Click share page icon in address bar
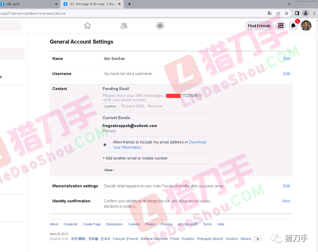The width and height of the screenshot is (318, 252). [278, 13]
